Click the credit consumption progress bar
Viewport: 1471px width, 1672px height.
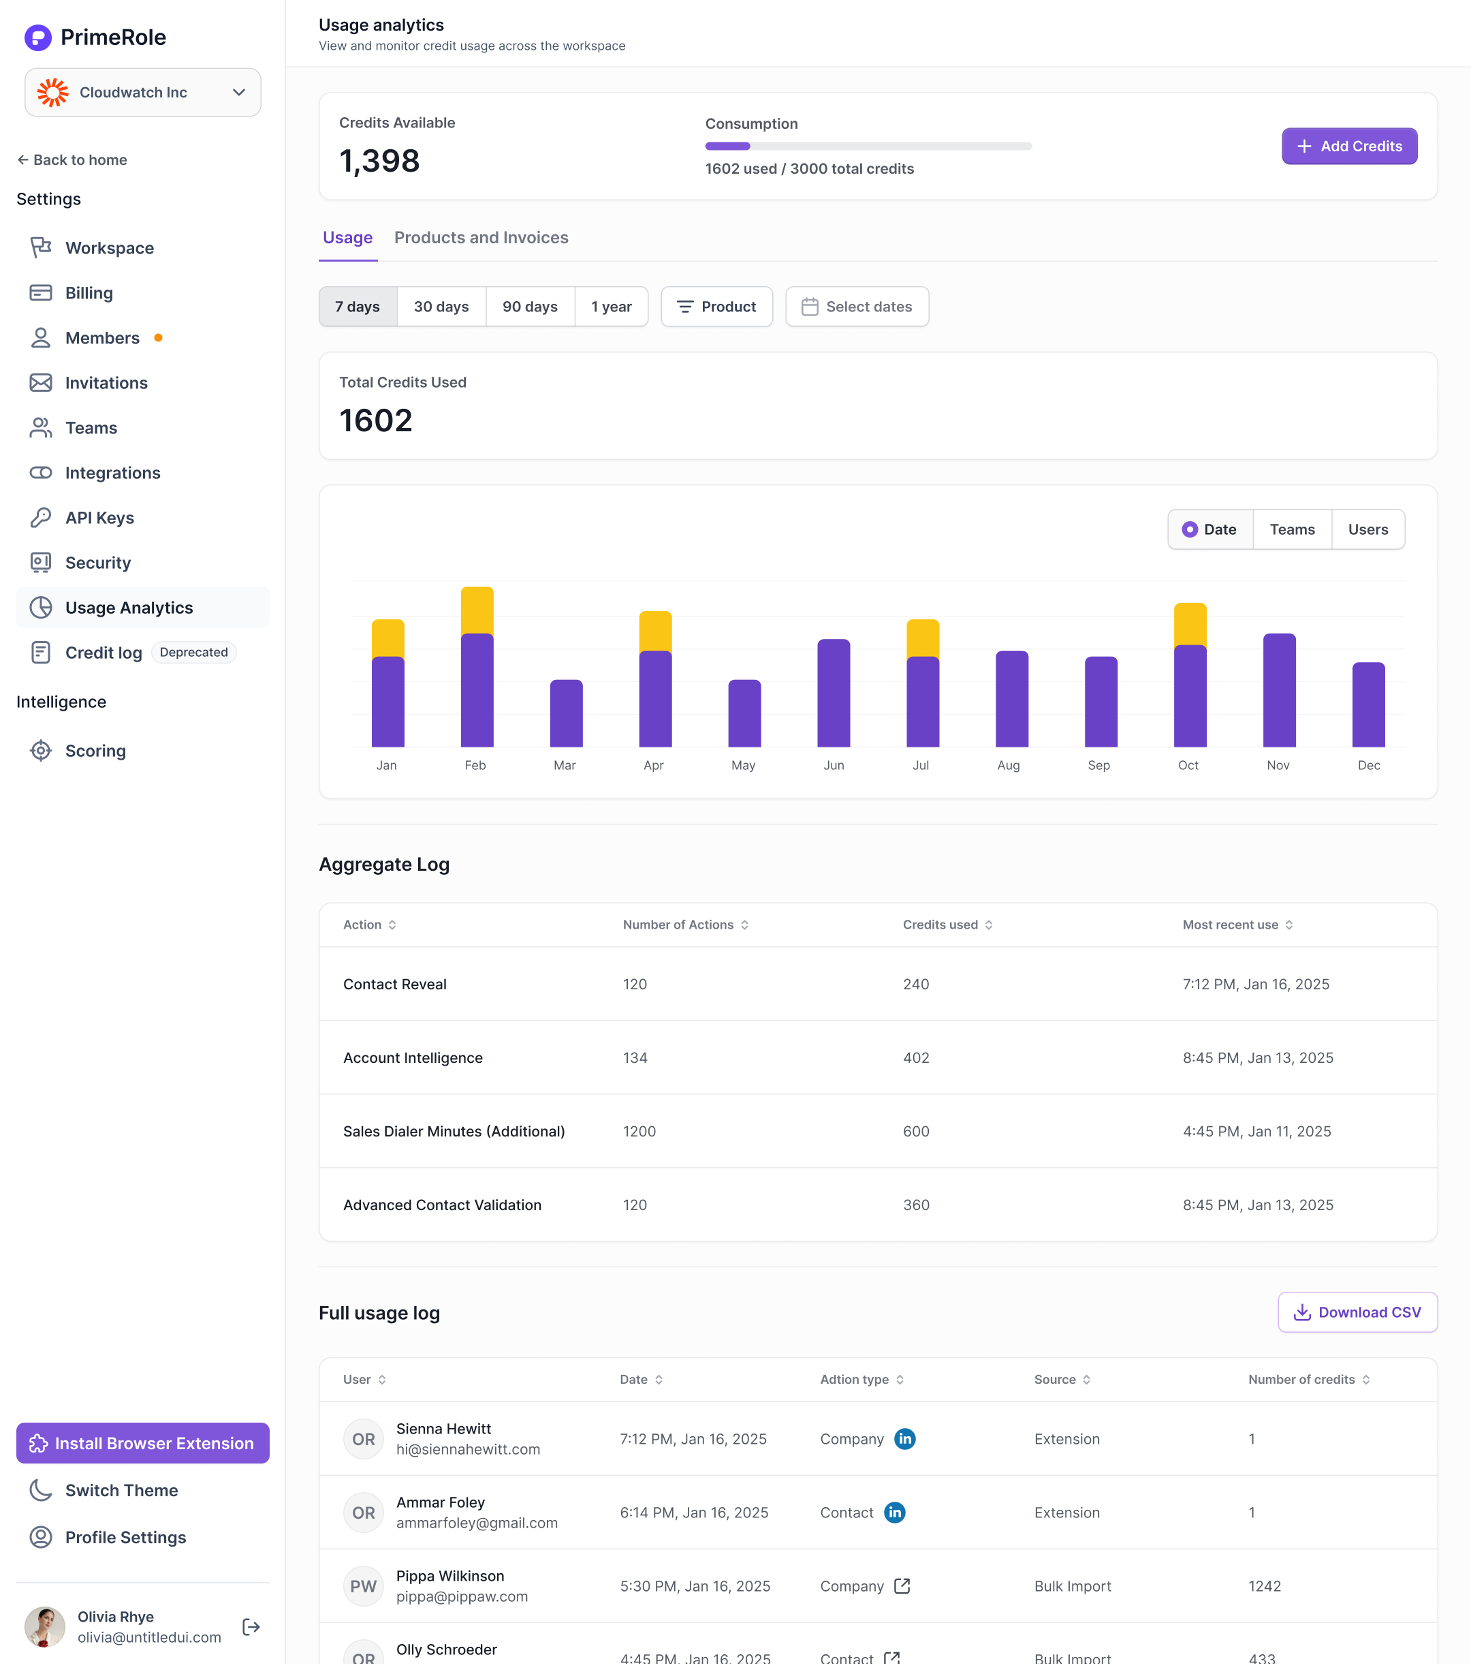click(868, 146)
